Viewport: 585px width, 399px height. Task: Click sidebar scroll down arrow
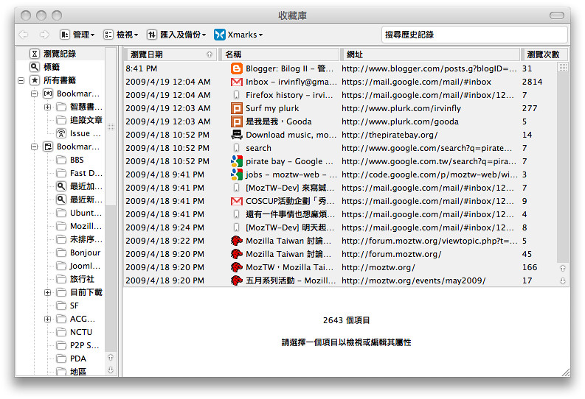111,370
